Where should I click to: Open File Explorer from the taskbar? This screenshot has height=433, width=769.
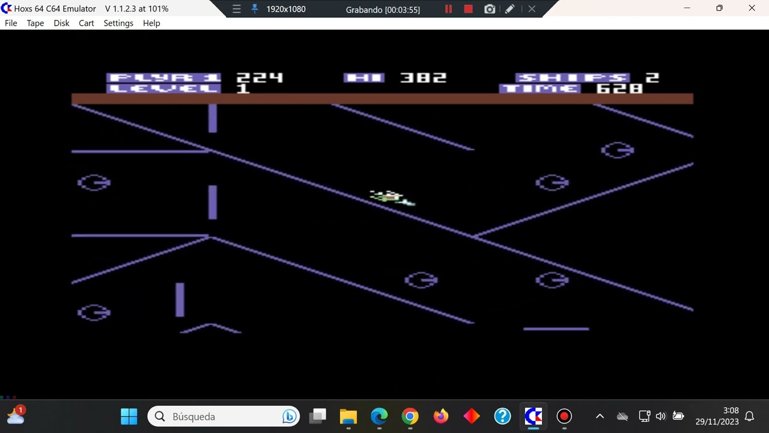coord(348,416)
